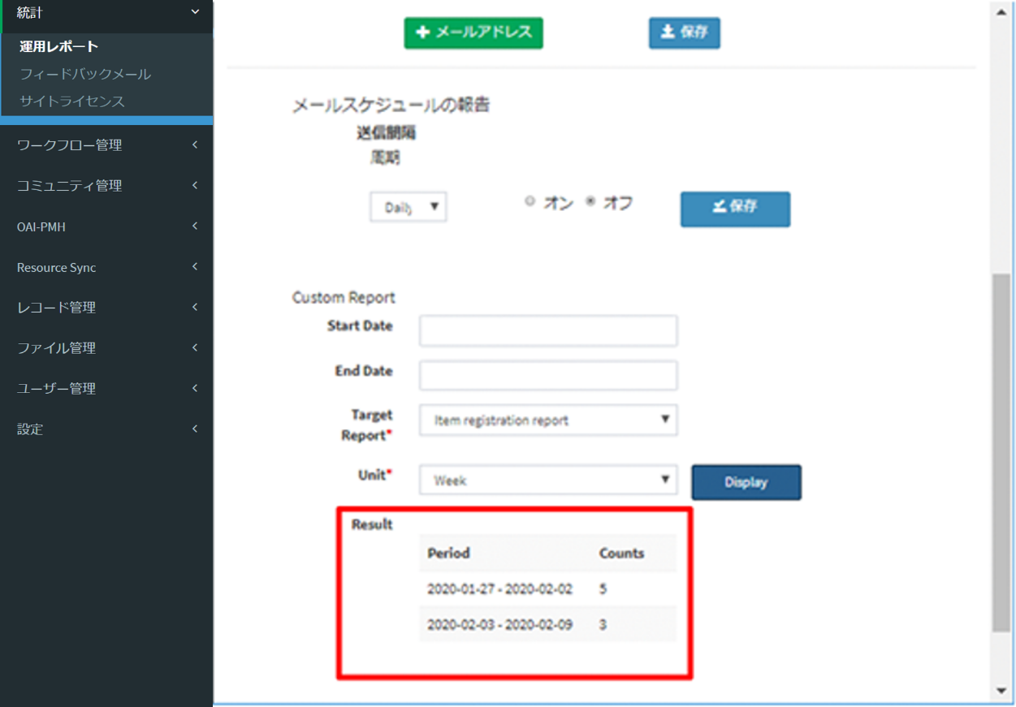Expand the Resource Sync menu
Screen dimensions: 1016x707
[106, 267]
